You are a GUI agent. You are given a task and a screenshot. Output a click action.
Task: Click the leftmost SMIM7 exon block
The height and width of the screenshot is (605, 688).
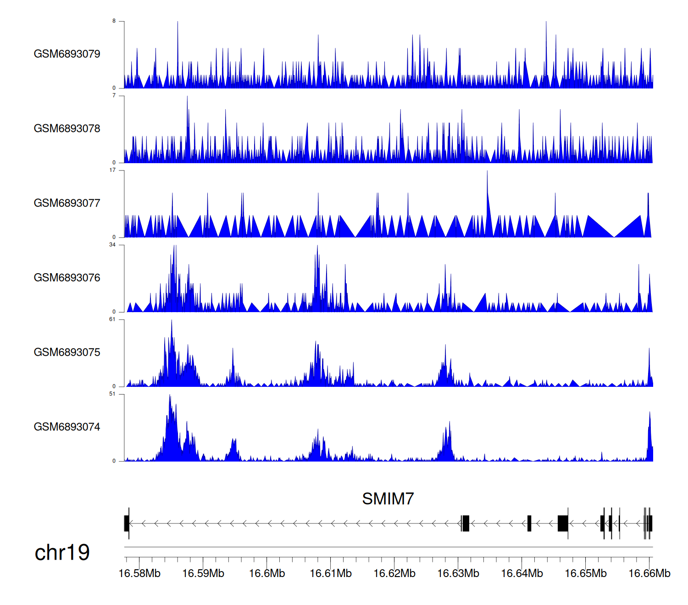(x=127, y=523)
